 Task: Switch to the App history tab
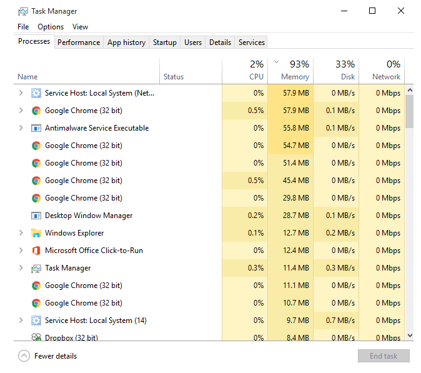tap(126, 42)
